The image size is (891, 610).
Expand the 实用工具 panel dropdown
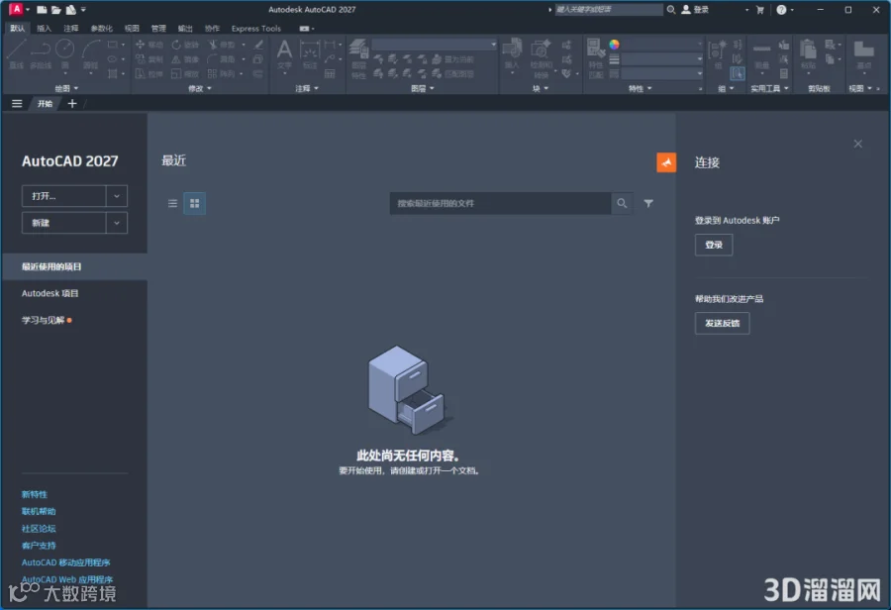(x=770, y=88)
